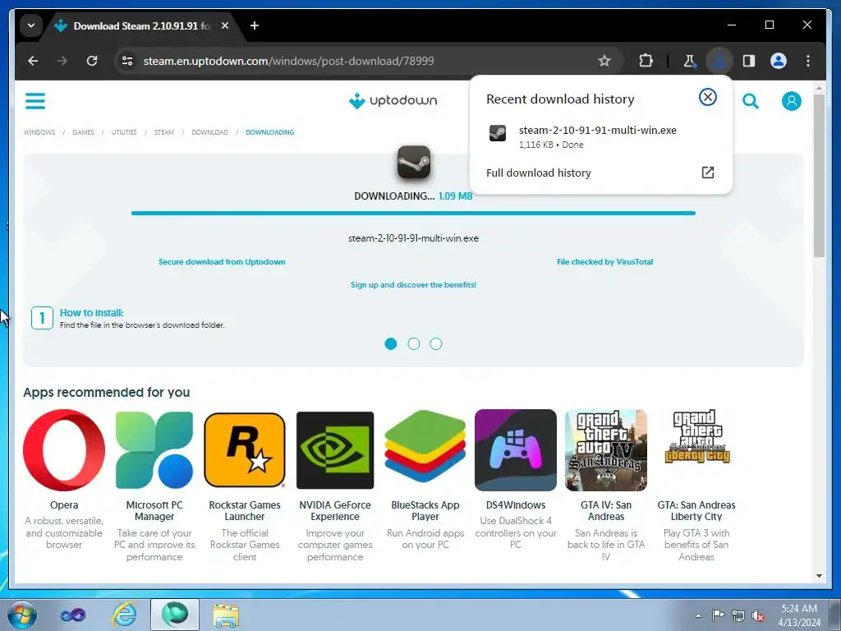Open a new browser tab
Viewport: 841px width, 631px height.
point(255,25)
